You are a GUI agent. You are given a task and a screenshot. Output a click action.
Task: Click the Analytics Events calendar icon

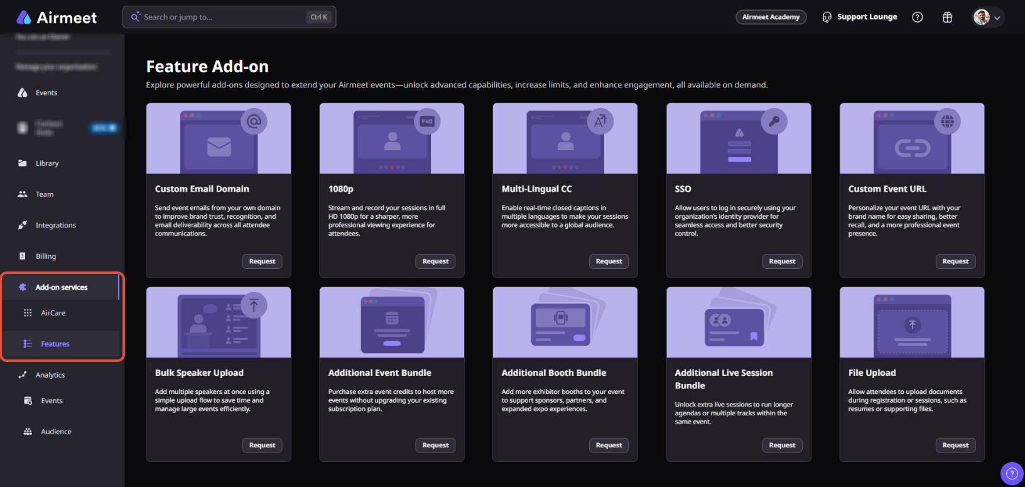28,401
